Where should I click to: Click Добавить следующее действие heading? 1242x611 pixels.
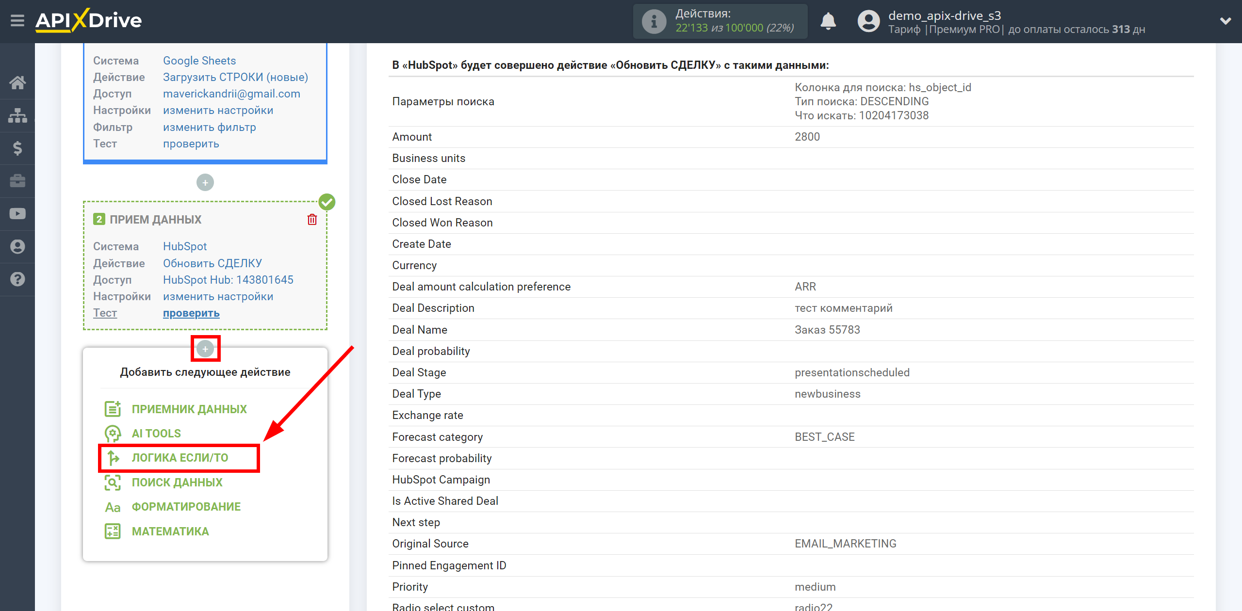coord(205,372)
